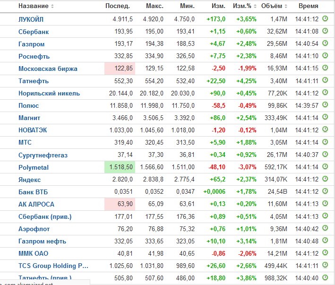Click the Послед. column header
The width and height of the screenshot is (335, 285).
[118, 6]
